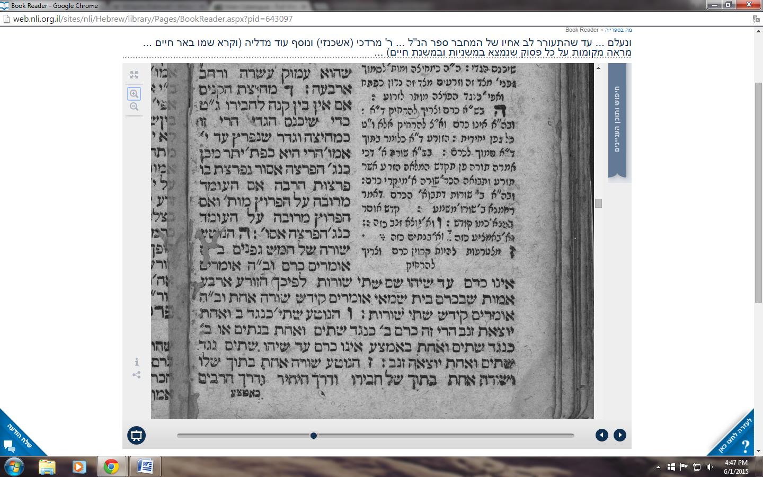Zoom in on the book page
Viewport: 763px width, 477px height.
click(x=134, y=94)
